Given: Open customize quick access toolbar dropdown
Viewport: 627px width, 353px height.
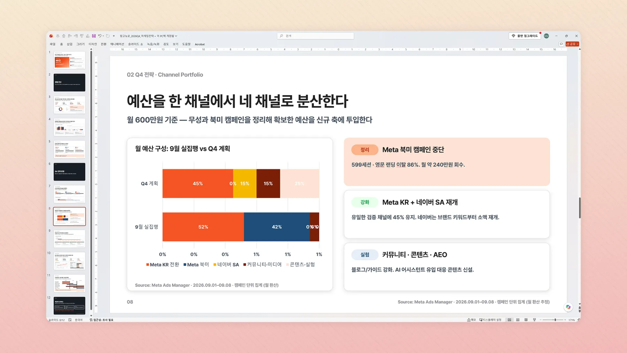Looking at the screenshot, I should pyautogui.click(x=114, y=36).
